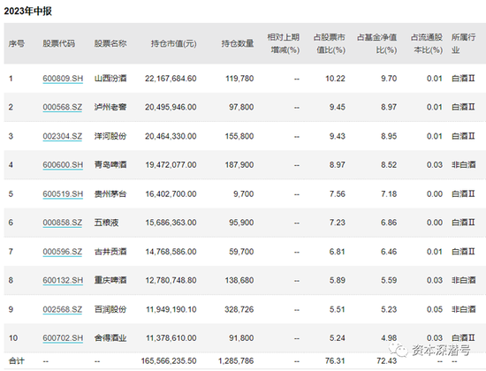Click holding quantity 155,800
486x371 pixels.
click(239, 136)
